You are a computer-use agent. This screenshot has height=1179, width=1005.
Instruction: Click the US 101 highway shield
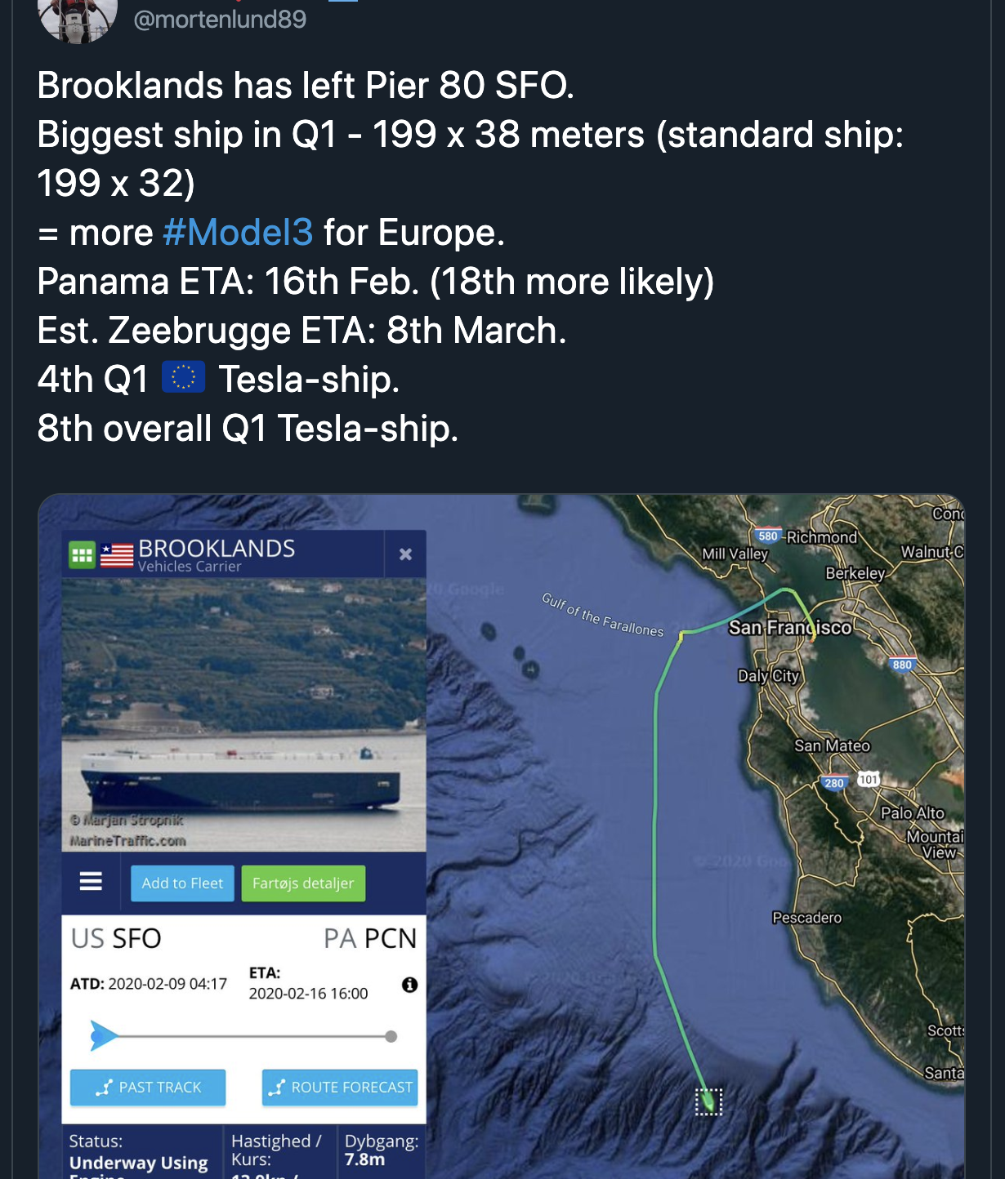point(868,780)
